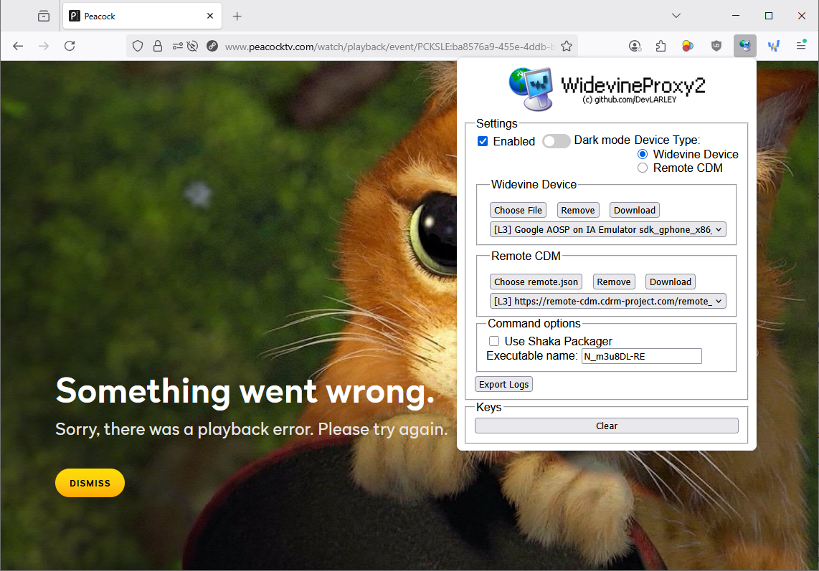819x571 pixels.
Task: Click the peacocktv.com address bar URL
Action: [x=389, y=47]
